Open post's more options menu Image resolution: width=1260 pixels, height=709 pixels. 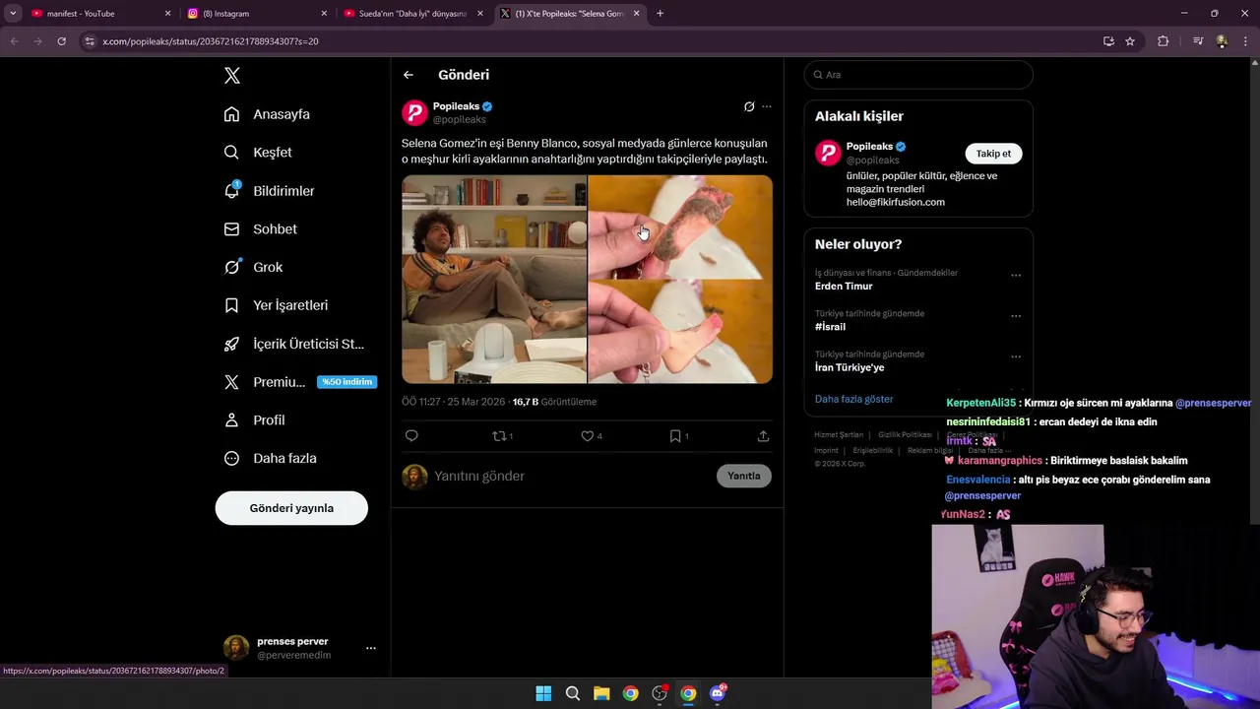point(767,106)
